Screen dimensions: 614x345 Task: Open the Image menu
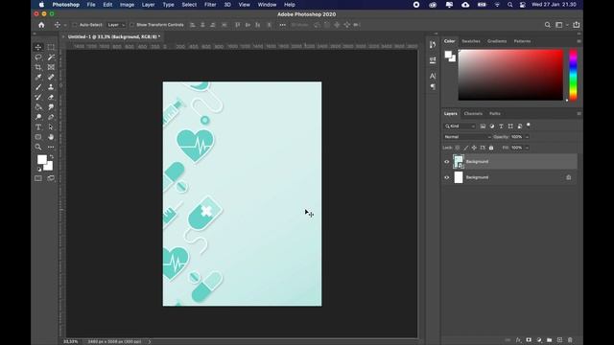[127, 5]
